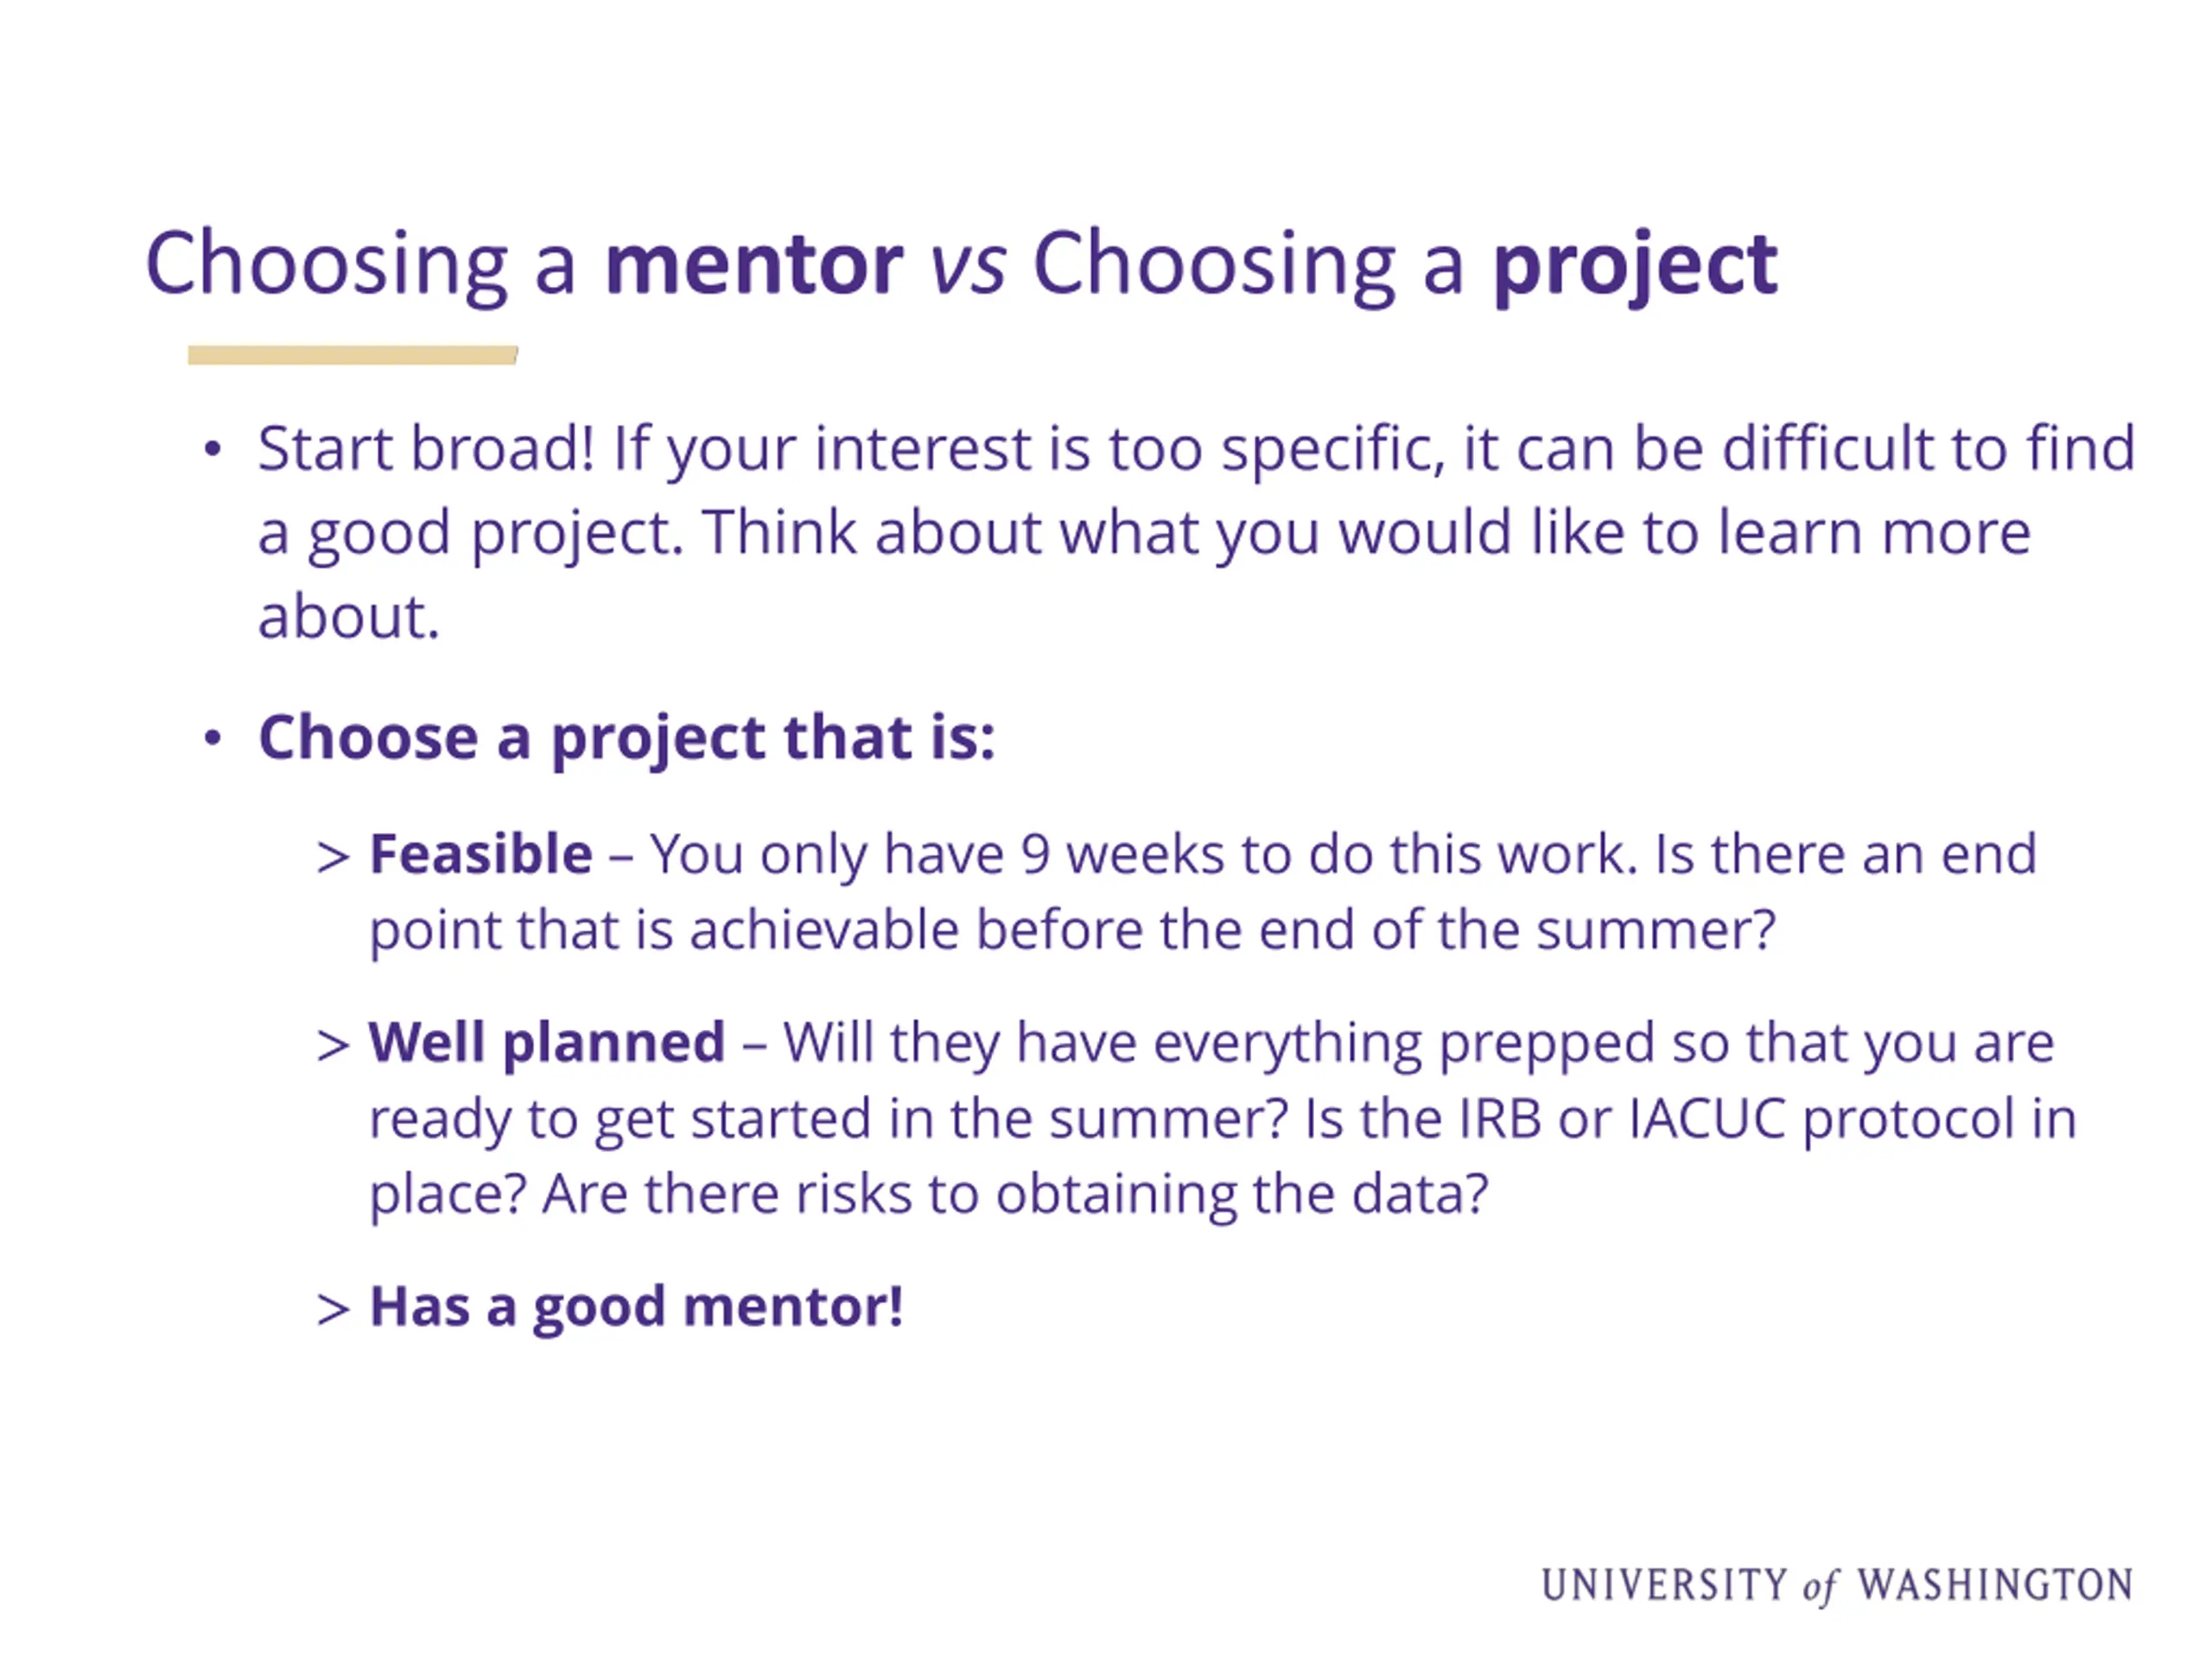Click the bullet before "Choose a project that is:"
The height and width of the screenshot is (1659, 2212).
tap(212, 739)
